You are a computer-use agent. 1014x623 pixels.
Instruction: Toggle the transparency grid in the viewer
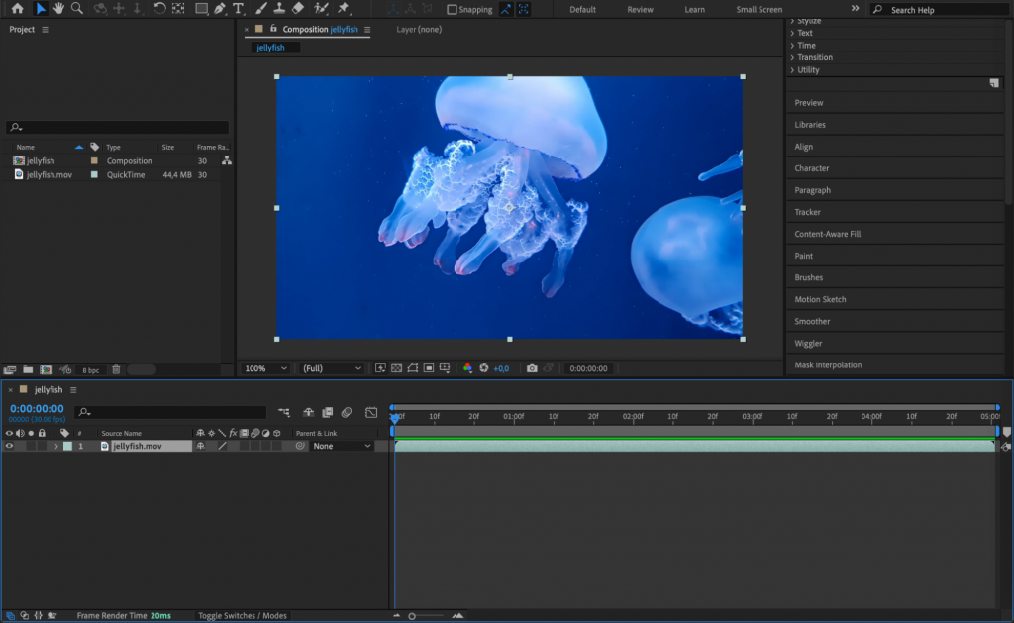[x=397, y=367]
